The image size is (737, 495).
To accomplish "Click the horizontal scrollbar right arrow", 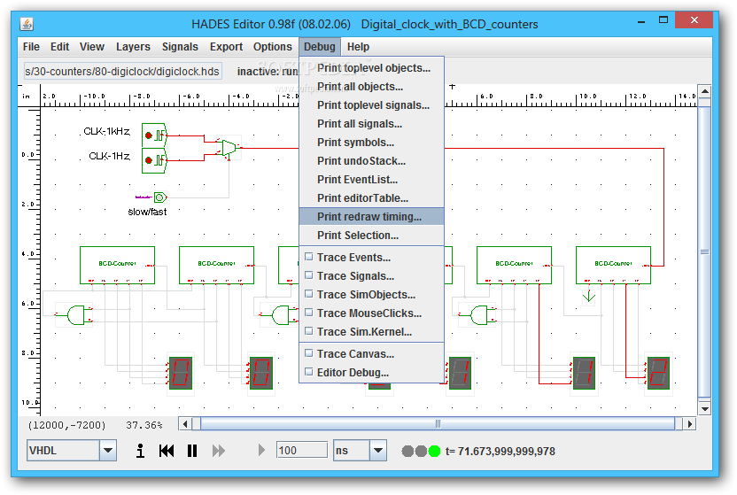I will coord(689,424).
